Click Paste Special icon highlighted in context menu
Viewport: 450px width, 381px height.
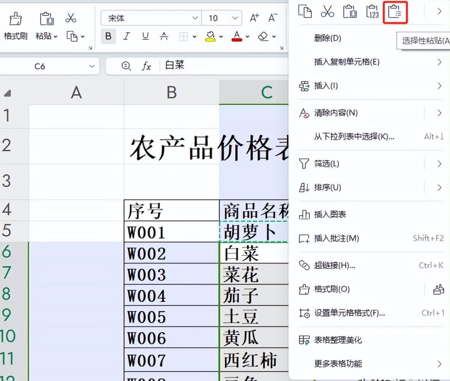(395, 12)
